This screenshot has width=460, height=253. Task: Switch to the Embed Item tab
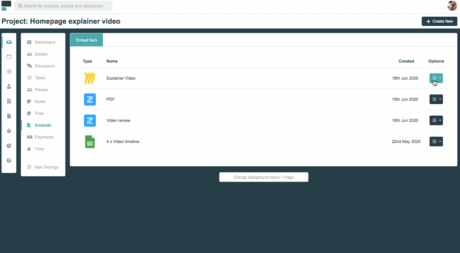pos(86,40)
